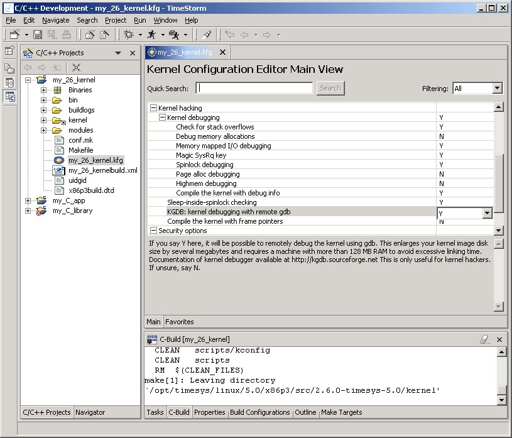512x438 pixels.
Task: Click the Back arrow in C/C++ Projects view
Action: [28, 67]
